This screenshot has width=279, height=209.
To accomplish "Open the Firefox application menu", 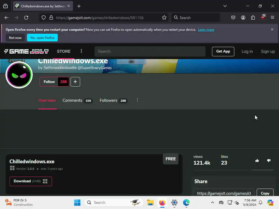I will pyautogui.click(x=272, y=17).
